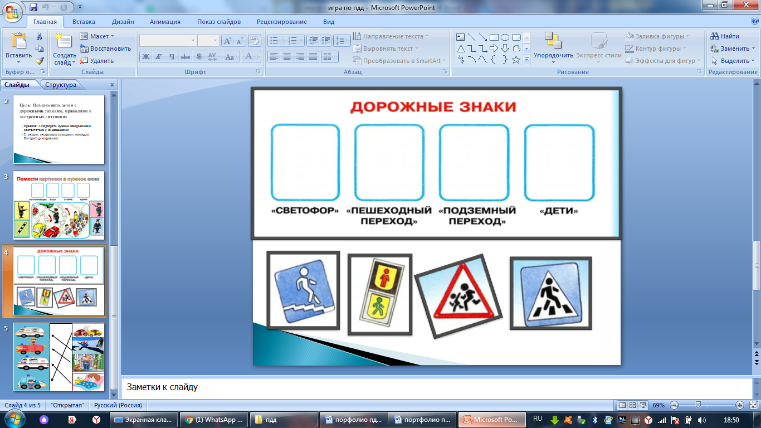The width and height of the screenshot is (761, 428).
Task: Decrease font size with the small A
Action: 240,41
